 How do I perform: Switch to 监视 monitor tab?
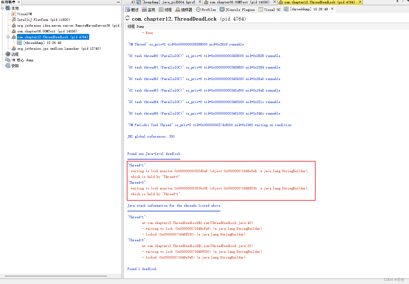(149, 10)
